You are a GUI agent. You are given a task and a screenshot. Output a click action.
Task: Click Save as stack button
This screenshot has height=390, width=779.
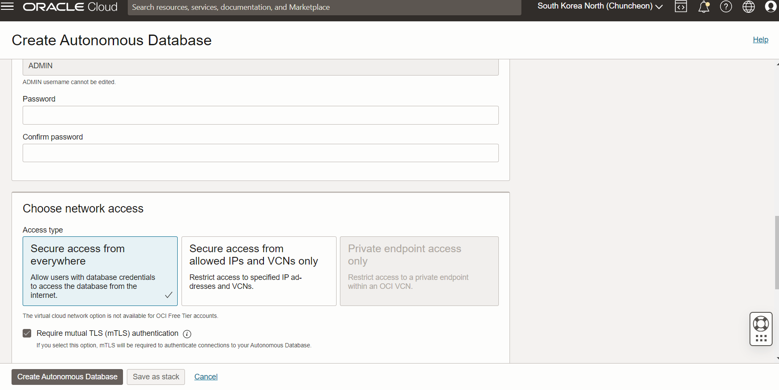click(x=156, y=377)
